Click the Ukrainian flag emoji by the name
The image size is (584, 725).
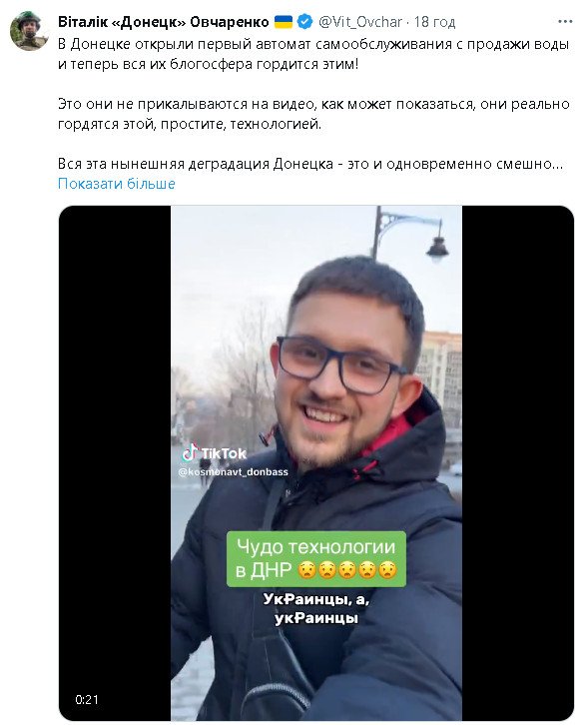[284, 21]
